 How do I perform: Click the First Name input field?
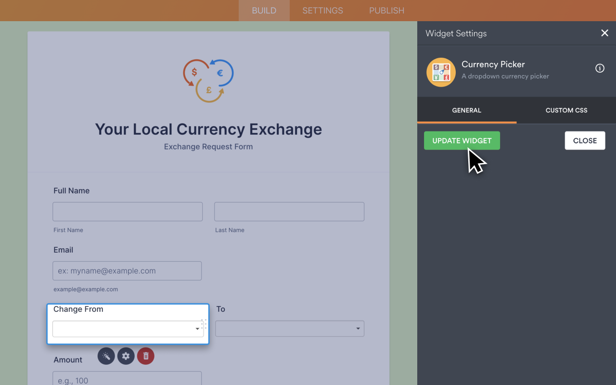tap(127, 211)
